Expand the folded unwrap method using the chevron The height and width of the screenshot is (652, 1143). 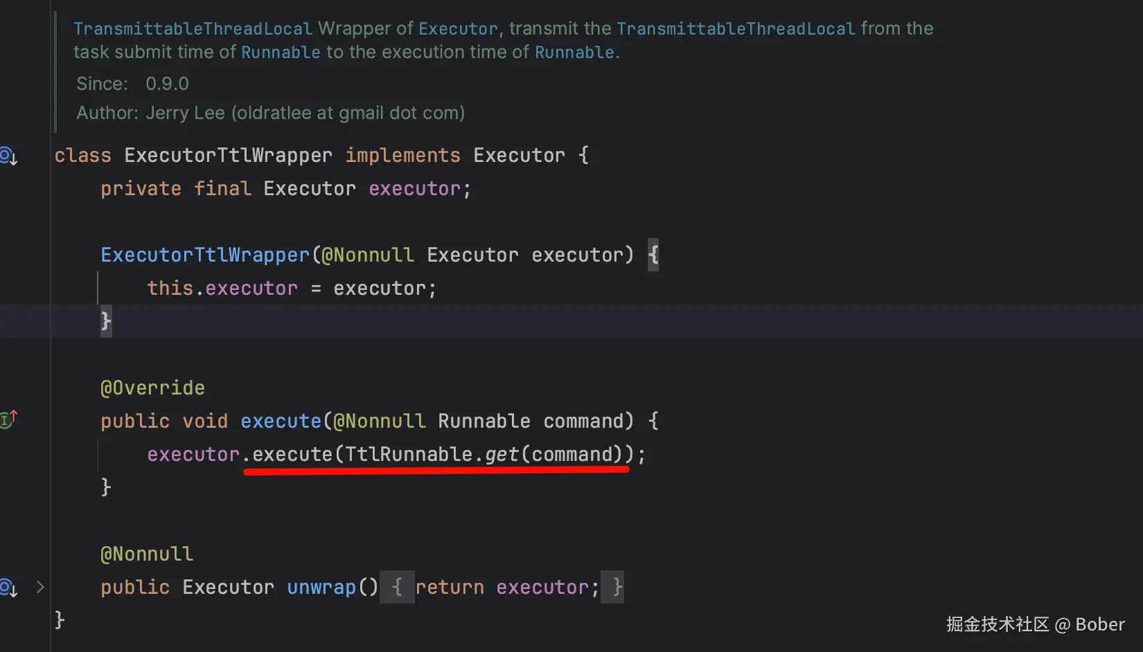(40, 587)
